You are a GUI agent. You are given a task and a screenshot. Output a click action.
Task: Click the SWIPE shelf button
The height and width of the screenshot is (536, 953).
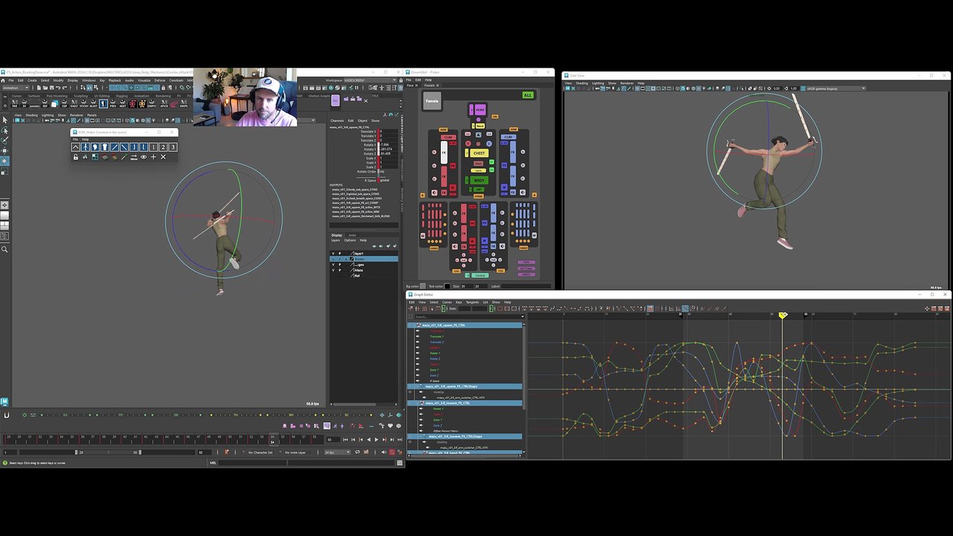tap(184, 104)
